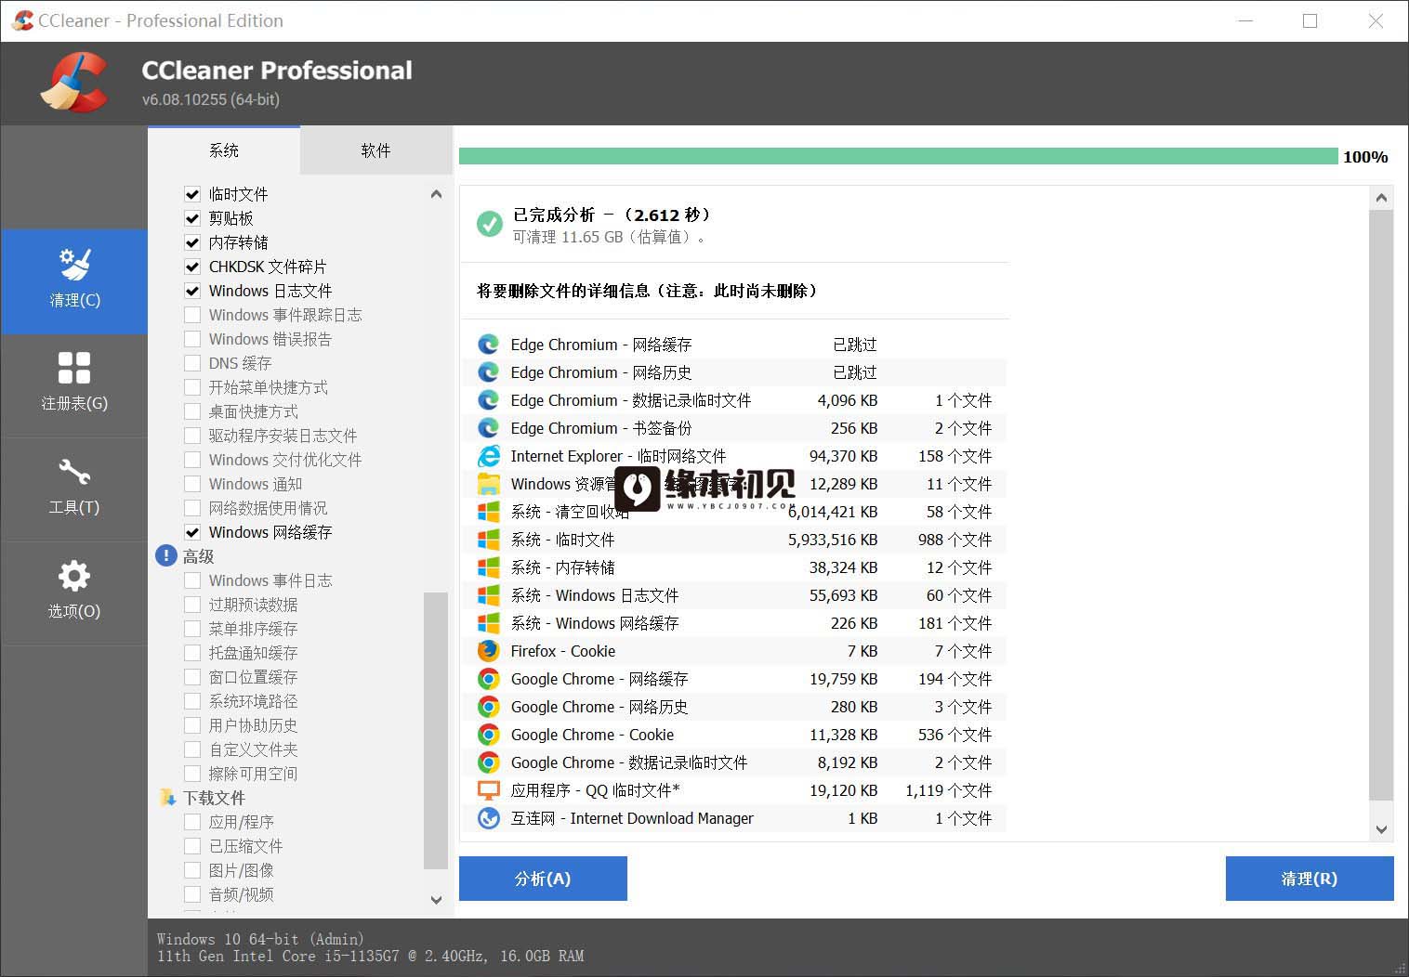
Task: Select Google Chrome - Cookie row text
Action: click(592, 735)
